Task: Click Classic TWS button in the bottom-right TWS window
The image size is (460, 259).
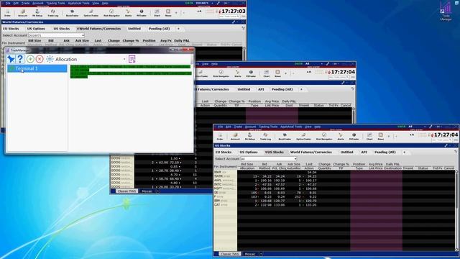Action: click(x=230, y=254)
